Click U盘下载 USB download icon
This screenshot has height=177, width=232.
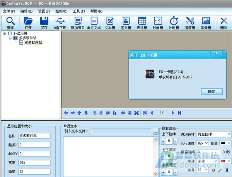(x=60, y=23)
